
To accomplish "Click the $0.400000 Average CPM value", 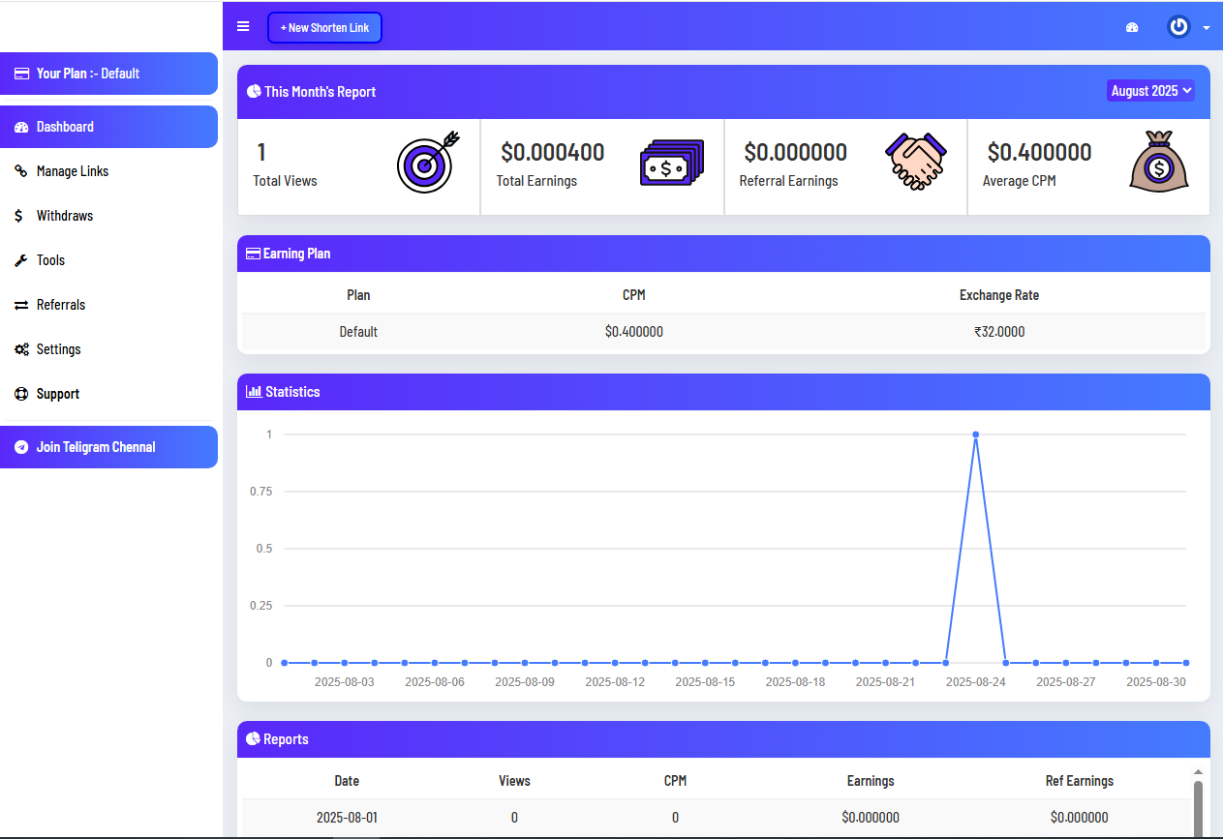I will coord(1039,152).
